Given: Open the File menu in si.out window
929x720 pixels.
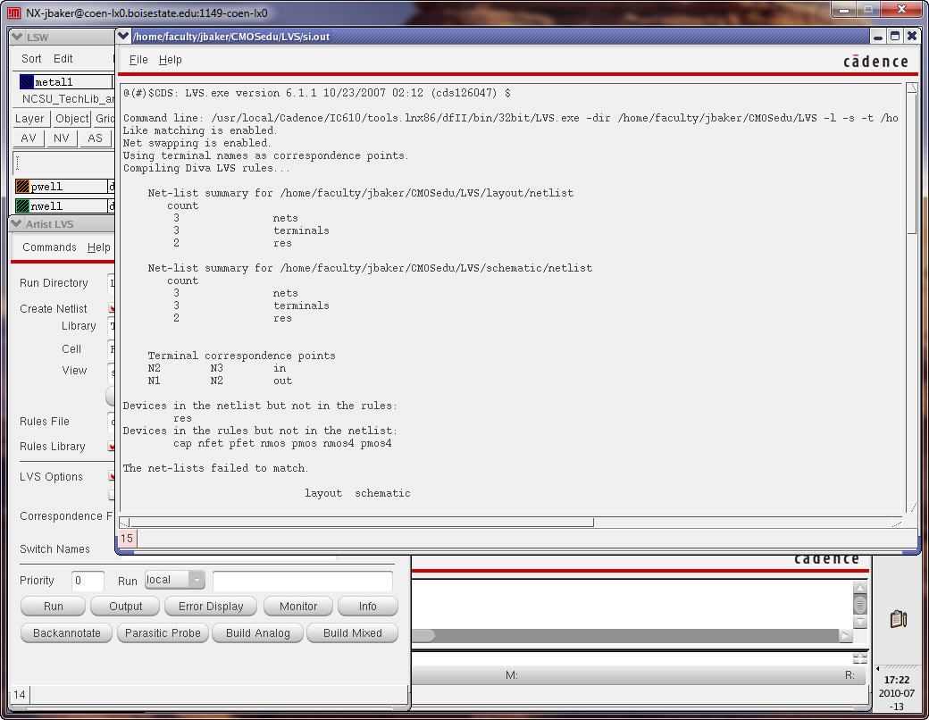Looking at the screenshot, I should pyautogui.click(x=138, y=60).
